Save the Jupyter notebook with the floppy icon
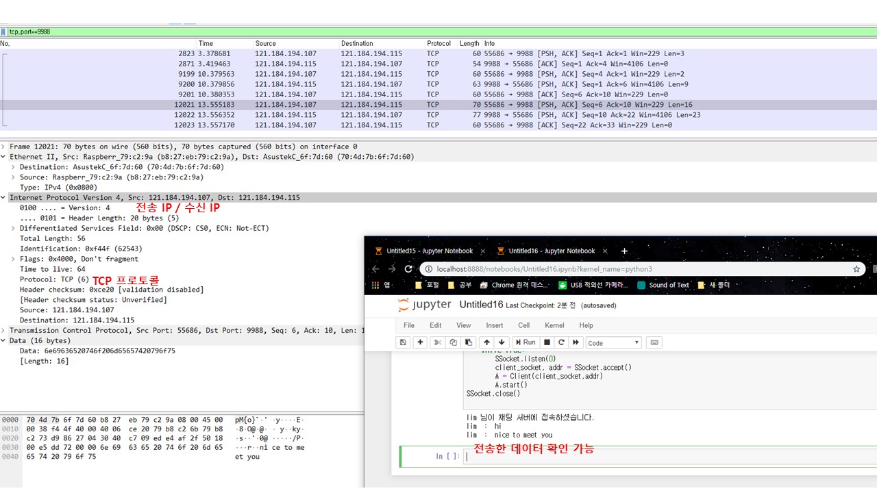This screenshot has width=877, height=493. tap(403, 342)
